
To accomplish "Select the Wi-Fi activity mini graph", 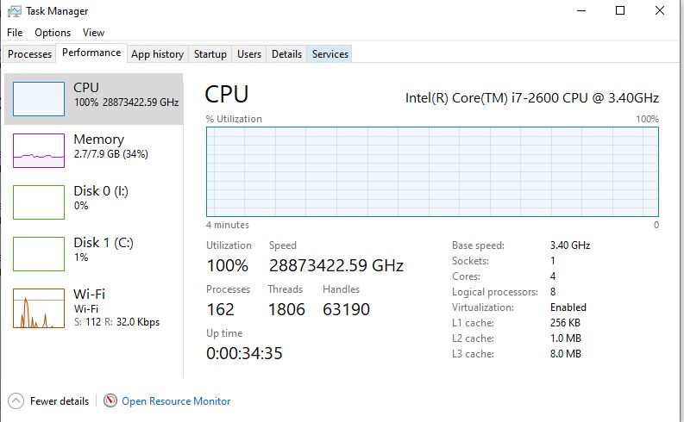I will pyautogui.click(x=39, y=308).
